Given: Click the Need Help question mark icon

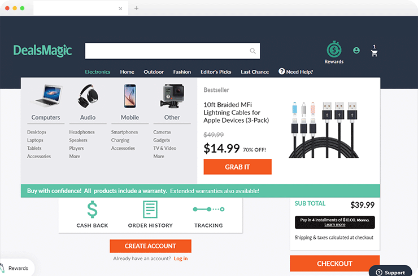Looking at the screenshot, I should pyautogui.click(x=281, y=72).
